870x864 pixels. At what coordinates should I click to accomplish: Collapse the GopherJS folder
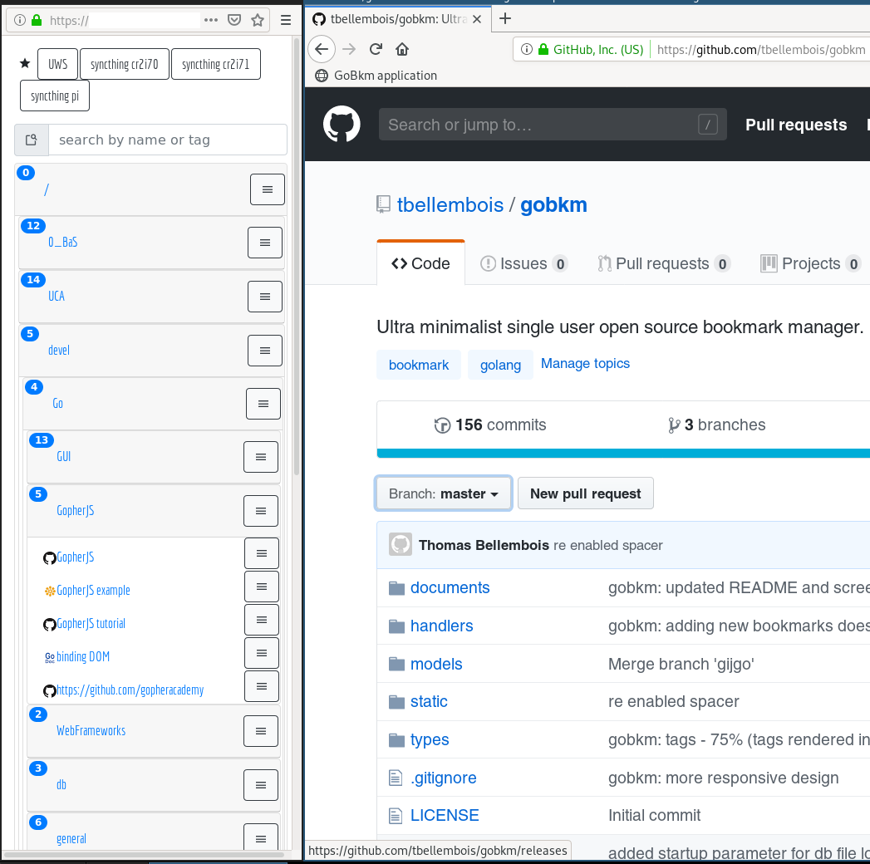76,510
